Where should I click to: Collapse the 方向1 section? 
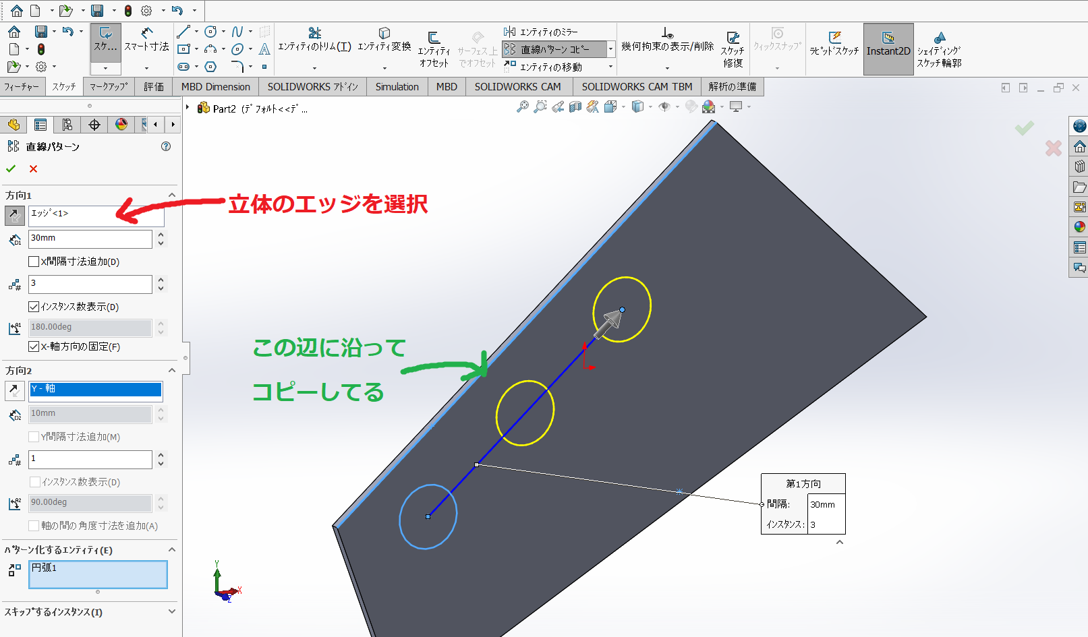click(x=171, y=195)
